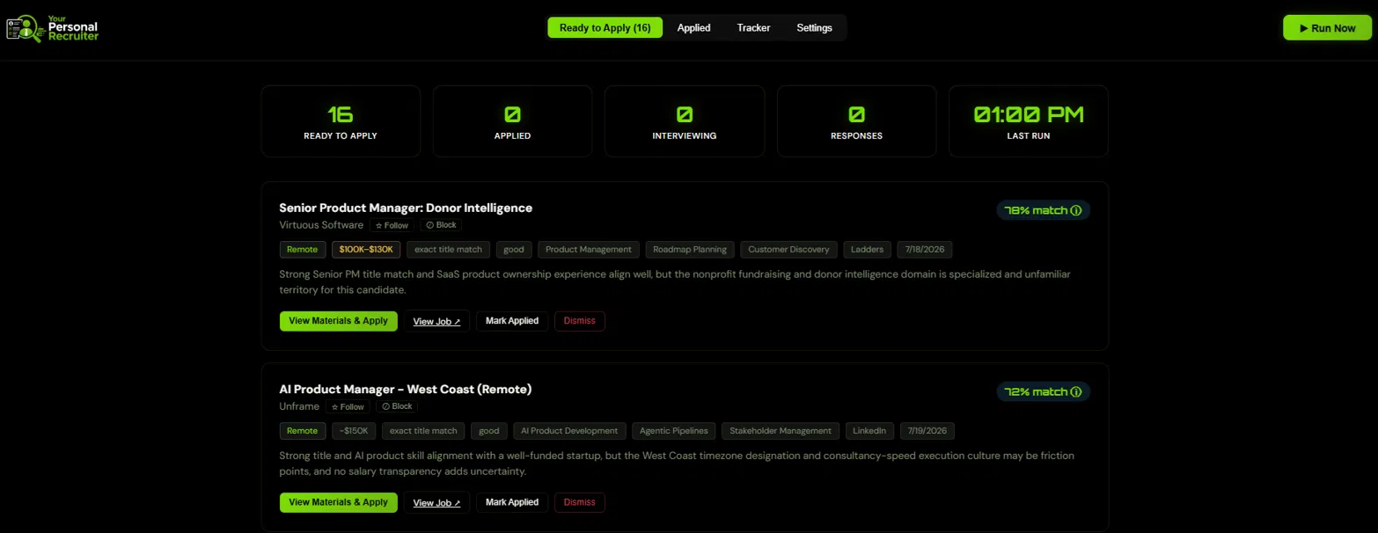View Materials & Apply for Donor Intelligence job

[x=338, y=321]
